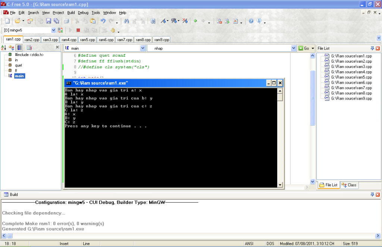
Task: Open the Go button dropdown arrow
Action: coord(313,48)
